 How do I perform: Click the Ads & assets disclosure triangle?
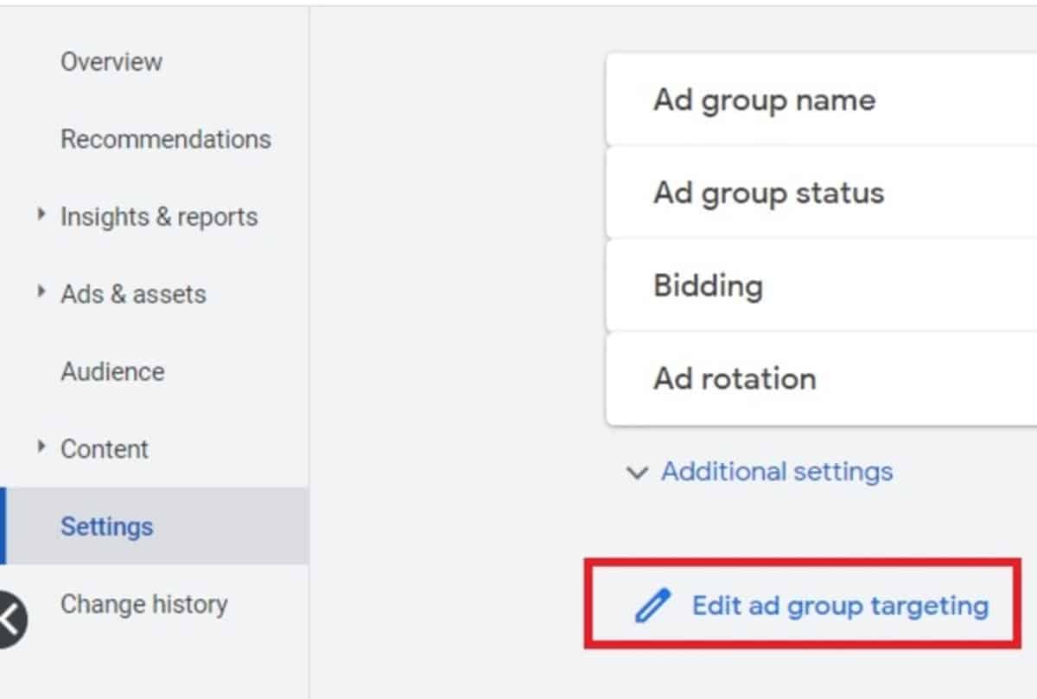40,293
